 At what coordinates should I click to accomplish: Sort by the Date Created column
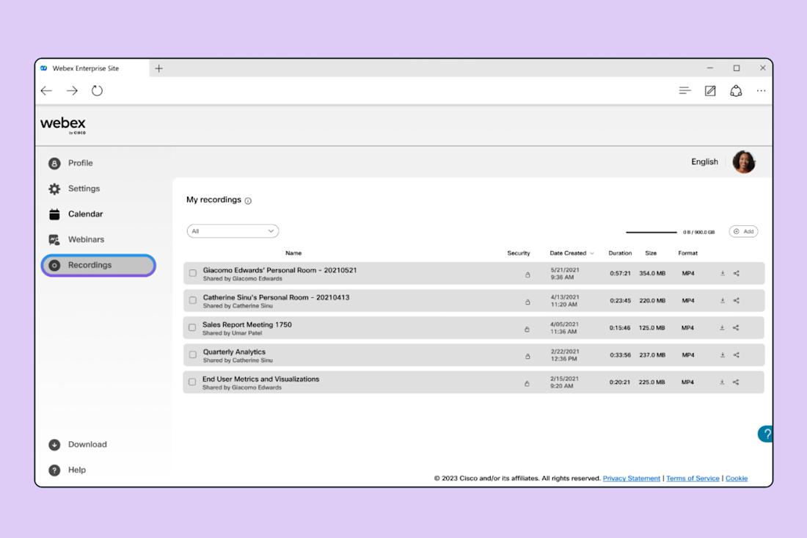pyautogui.click(x=572, y=253)
